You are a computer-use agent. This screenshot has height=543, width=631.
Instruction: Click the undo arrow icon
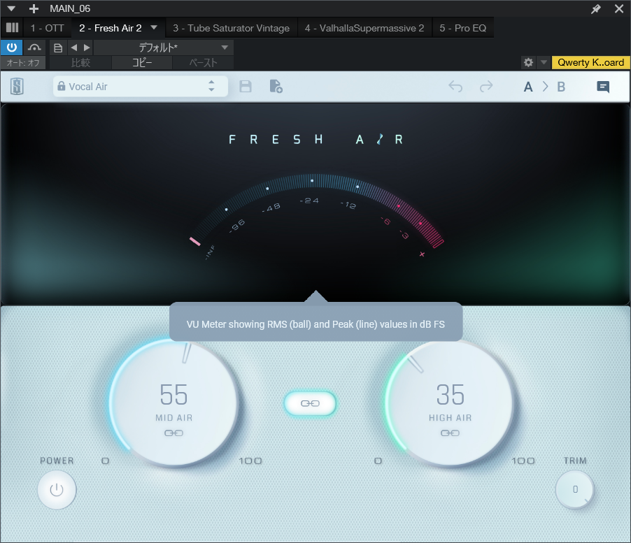pos(455,87)
